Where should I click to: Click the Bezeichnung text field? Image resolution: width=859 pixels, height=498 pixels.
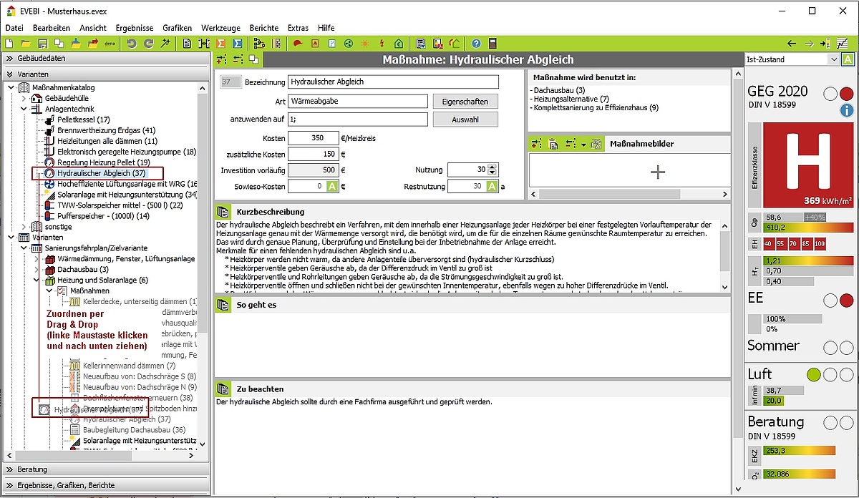click(x=393, y=82)
